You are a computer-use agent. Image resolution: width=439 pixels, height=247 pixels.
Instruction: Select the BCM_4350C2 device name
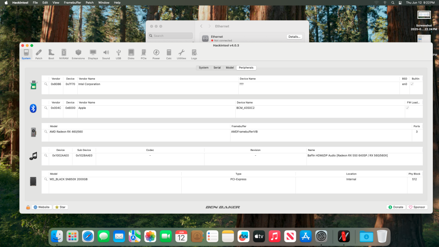[x=245, y=108]
